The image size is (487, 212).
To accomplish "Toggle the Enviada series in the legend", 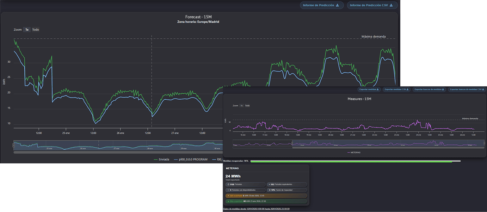I will [x=162, y=160].
